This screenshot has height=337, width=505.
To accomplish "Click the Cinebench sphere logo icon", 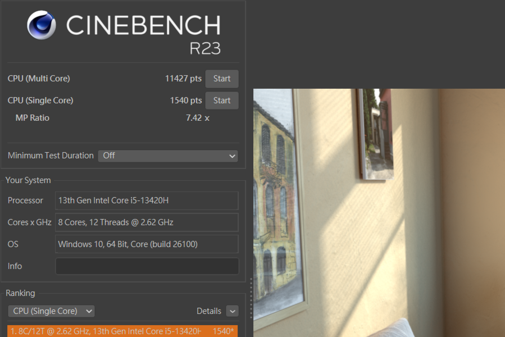I will (41, 25).
